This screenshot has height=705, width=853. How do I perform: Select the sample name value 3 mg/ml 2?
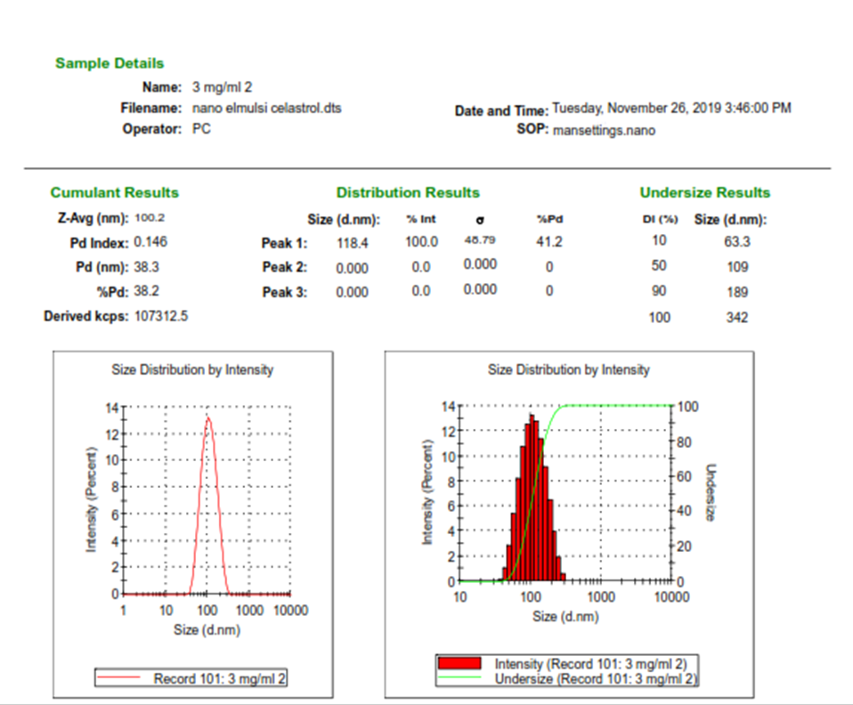click(x=223, y=87)
